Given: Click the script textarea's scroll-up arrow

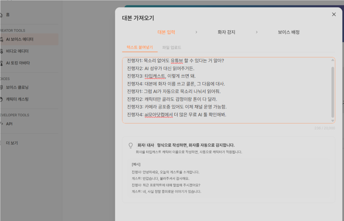Looking at the screenshot, I should (333, 60).
